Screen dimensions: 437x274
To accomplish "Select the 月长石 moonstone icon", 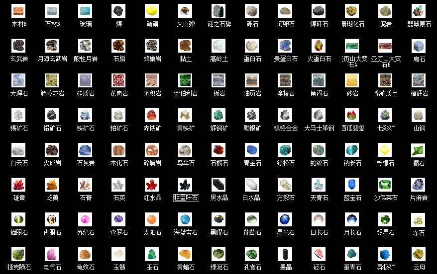I will [x=352, y=219].
